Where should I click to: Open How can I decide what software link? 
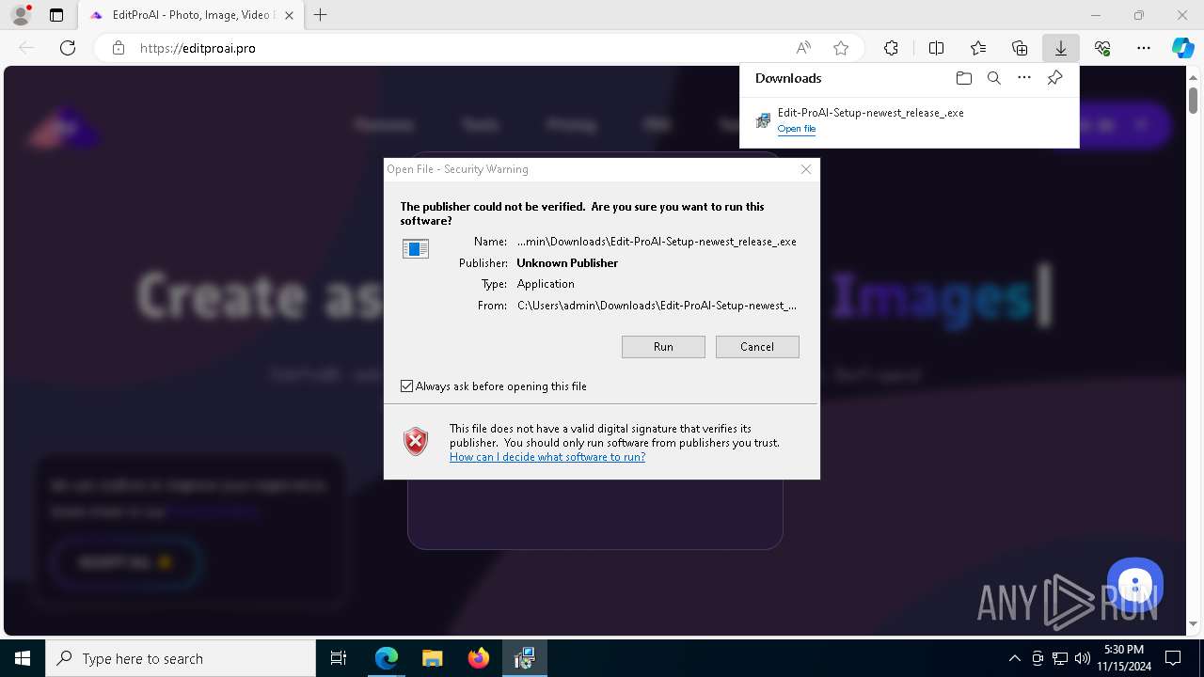pyautogui.click(x=547, y=457)
